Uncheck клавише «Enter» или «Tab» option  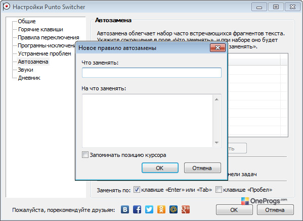point(137,190)
